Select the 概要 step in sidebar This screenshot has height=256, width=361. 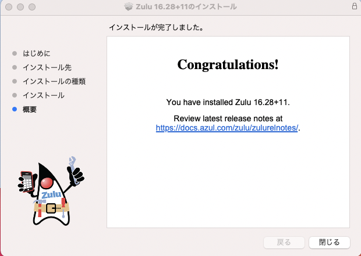pos(30,109)
